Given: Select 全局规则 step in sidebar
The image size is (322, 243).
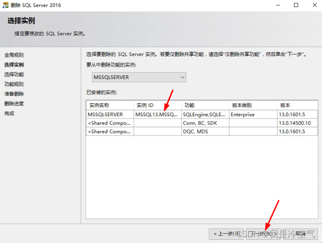Looking at the screenshot, I should point(14,55).
